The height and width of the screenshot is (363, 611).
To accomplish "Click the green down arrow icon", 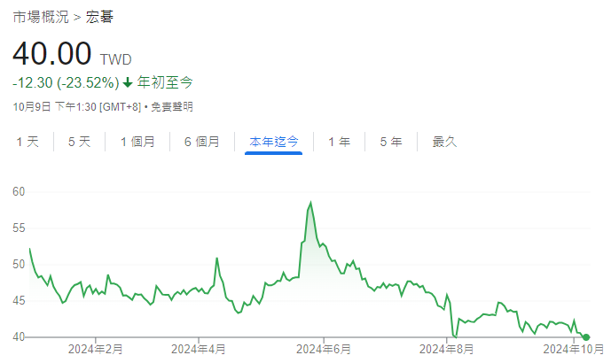I will 128,82.
